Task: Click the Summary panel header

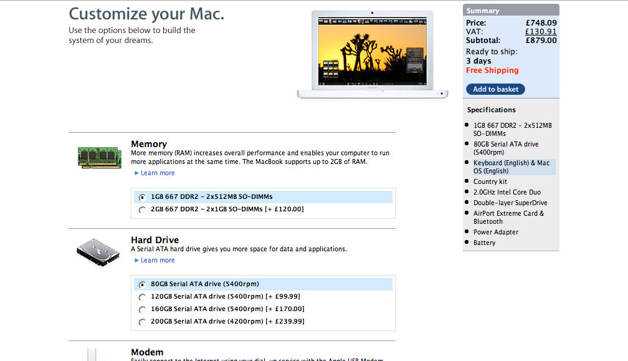Action: click(511, 11)
